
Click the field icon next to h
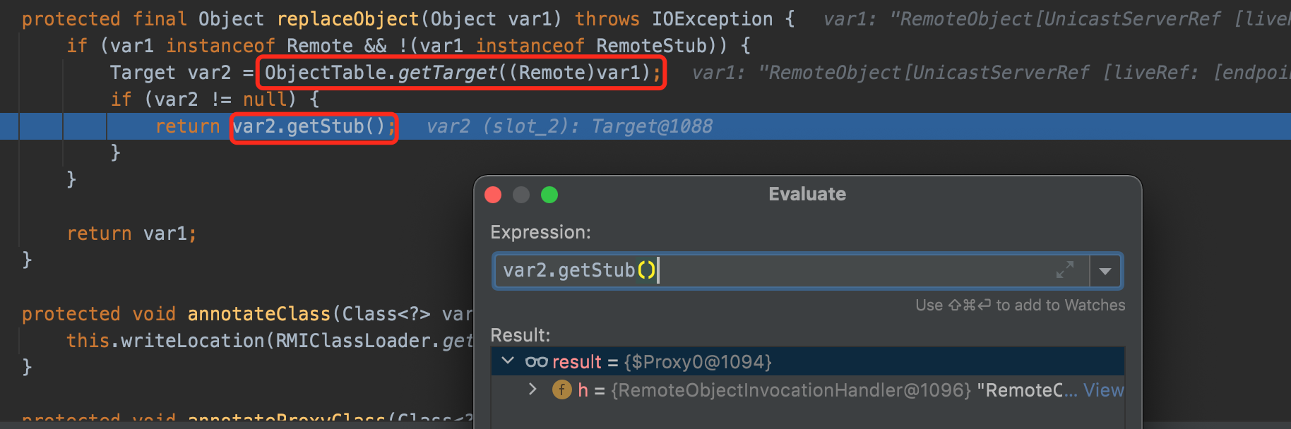pyautogui.click(x=562, y=389)
